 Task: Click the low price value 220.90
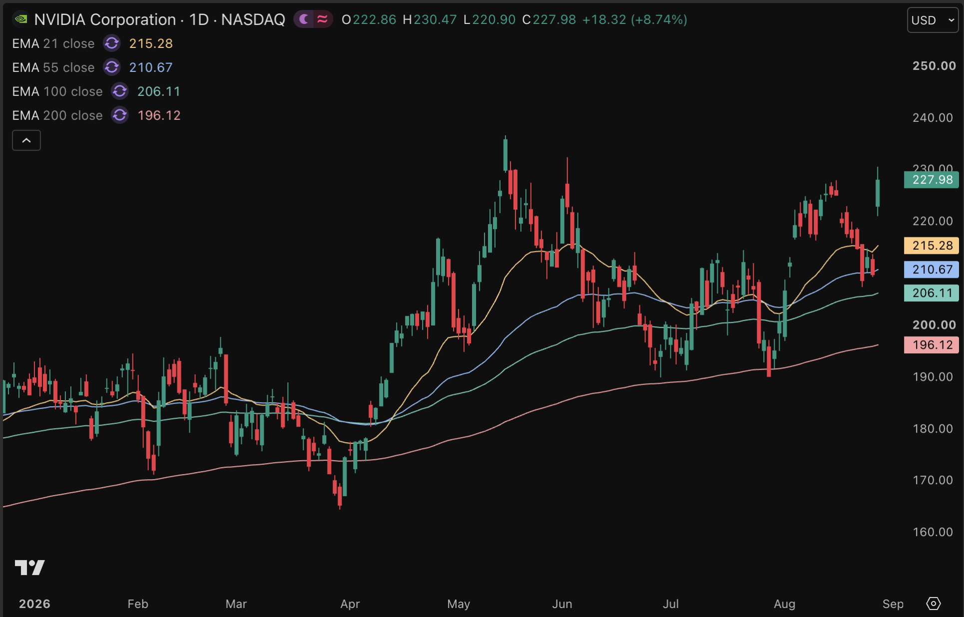pyautogui.click(x=494, y=19)
